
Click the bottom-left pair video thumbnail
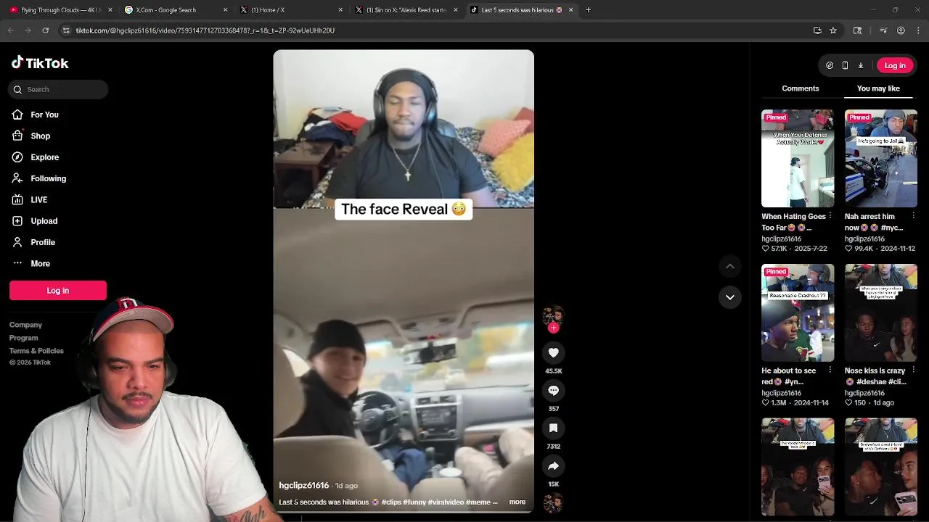(798, 467)
